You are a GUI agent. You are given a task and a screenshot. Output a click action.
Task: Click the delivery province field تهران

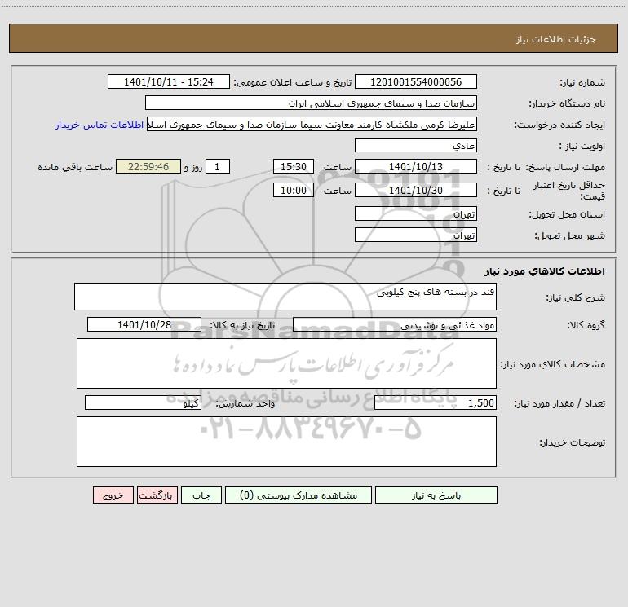416,213
